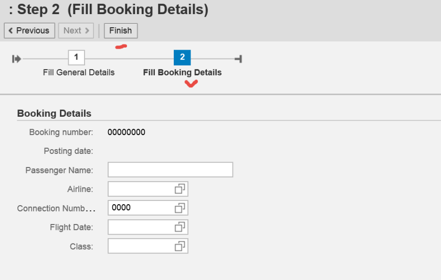
Task: Go back with the Previous button
Action: tap(29, 31)
